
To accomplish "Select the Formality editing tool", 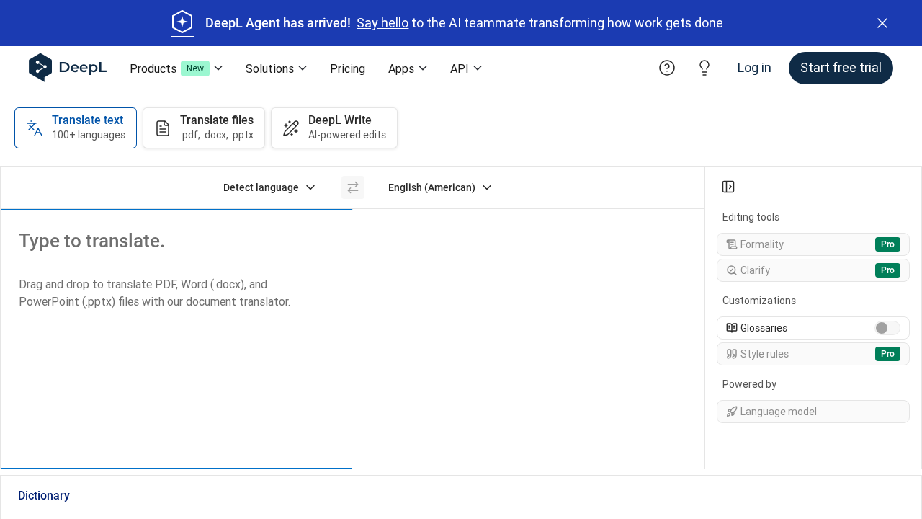I will (813, 244).
